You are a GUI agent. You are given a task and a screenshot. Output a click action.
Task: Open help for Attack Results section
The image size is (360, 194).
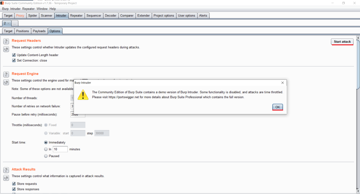(6, 170)
